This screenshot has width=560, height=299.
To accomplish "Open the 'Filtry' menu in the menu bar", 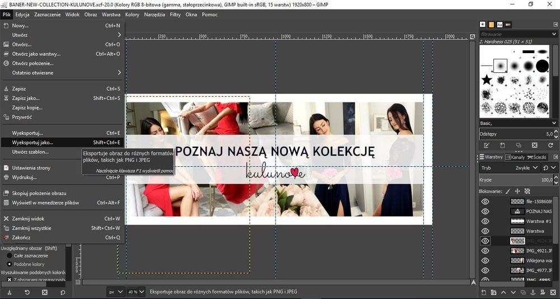I will (175, 15).
